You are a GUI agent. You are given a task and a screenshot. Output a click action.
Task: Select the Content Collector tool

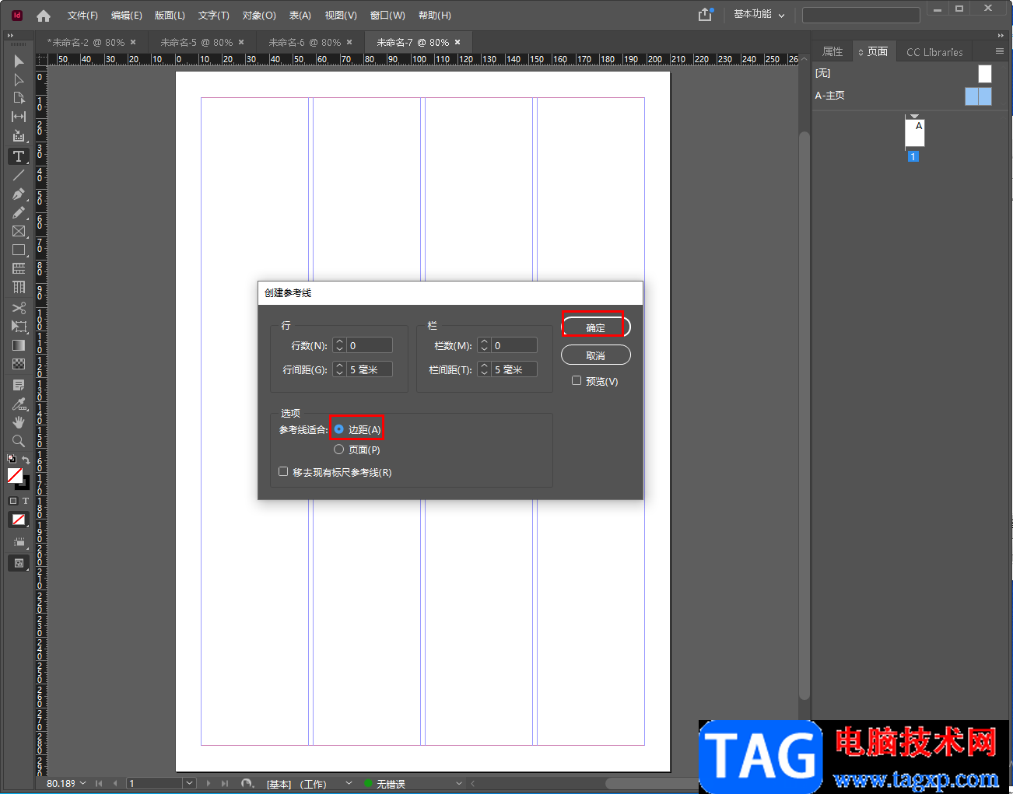coord(19,136)
